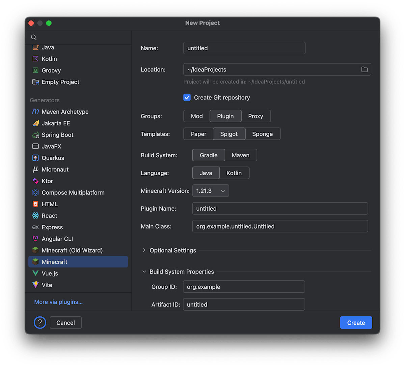This screenshot has height=367, width=405.
Task: Click the Maven Archetype generator icon
Action: click(x=35, y=112)
